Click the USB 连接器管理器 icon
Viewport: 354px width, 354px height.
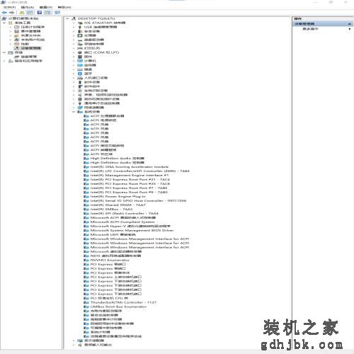tap(80, 27)
